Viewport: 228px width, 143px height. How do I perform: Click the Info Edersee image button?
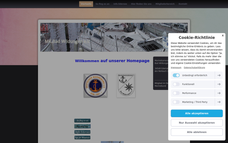coord(82,132)
